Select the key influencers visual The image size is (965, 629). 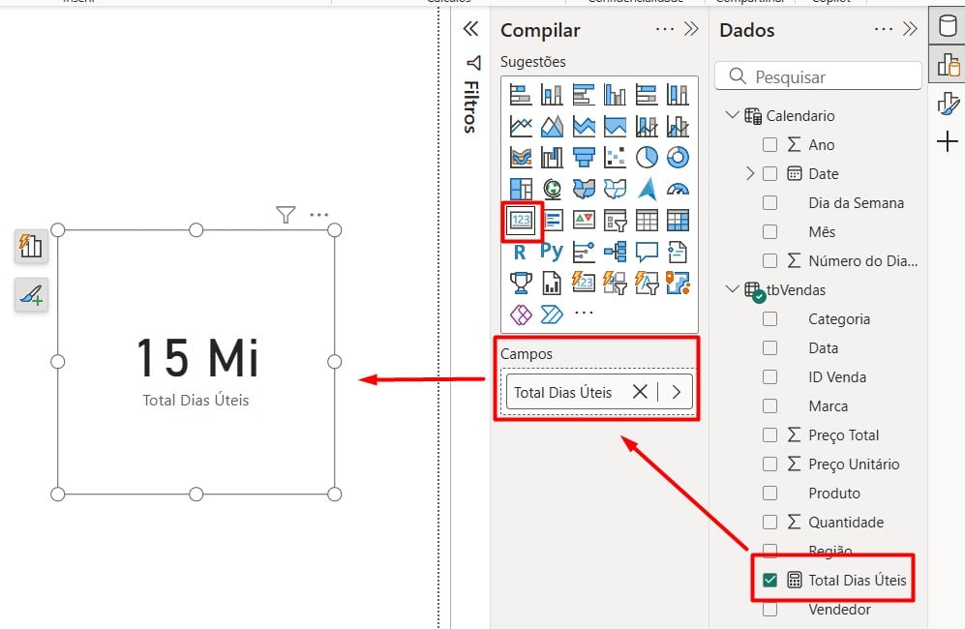pos(584,252)
